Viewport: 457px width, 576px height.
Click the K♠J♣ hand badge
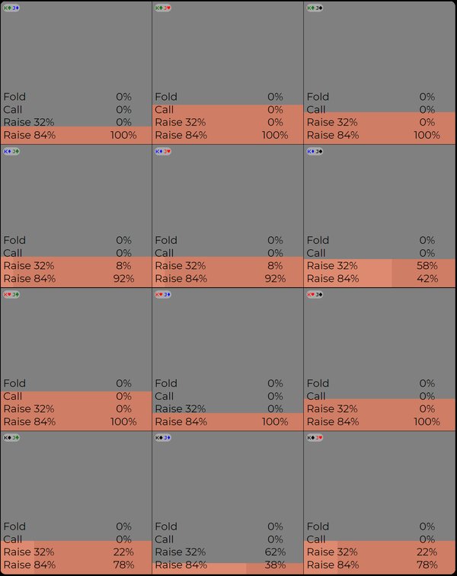tap(11, 437)
